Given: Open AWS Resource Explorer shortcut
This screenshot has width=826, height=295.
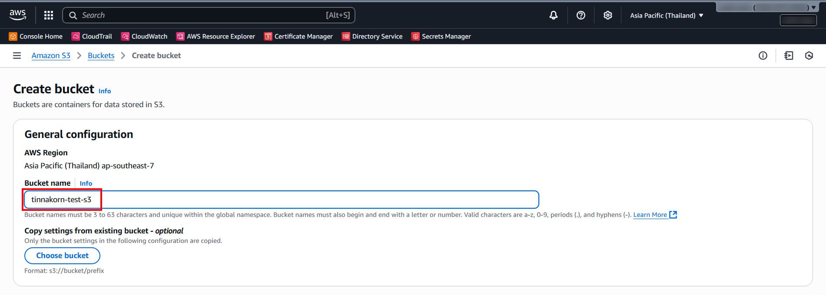Looking at the screenshot, I should coord(216,36).
